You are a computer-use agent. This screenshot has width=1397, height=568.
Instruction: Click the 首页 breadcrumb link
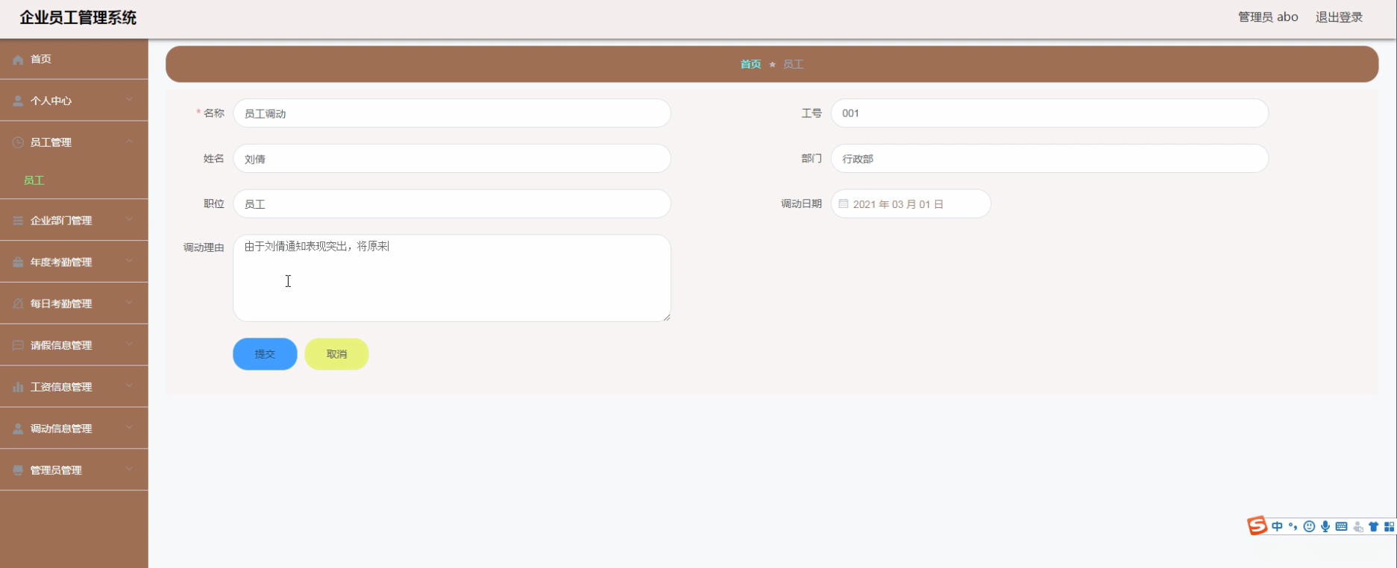[750, 65]
